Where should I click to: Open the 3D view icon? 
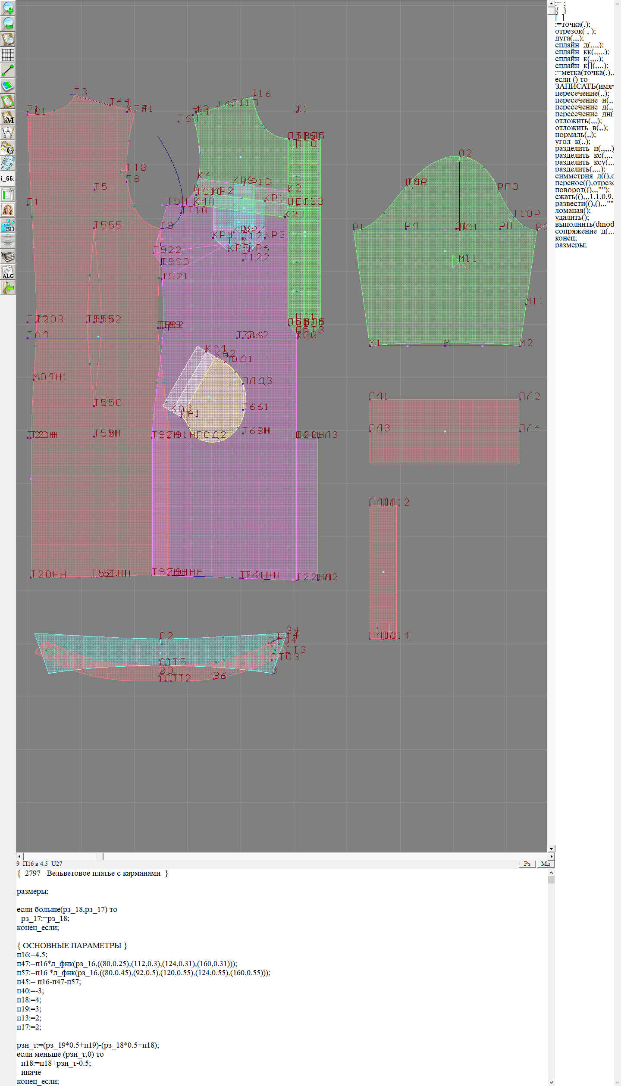[8, 225]
